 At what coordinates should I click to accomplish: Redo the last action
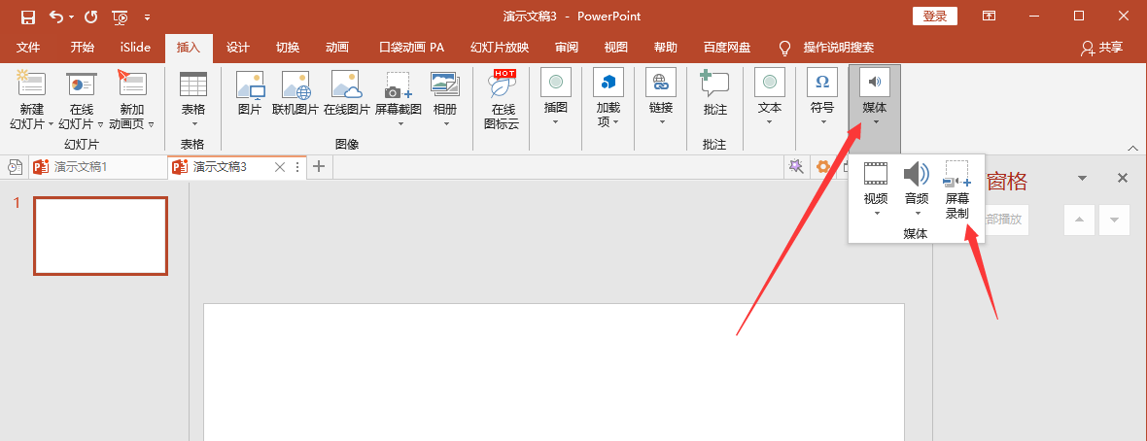coord(90,17)
